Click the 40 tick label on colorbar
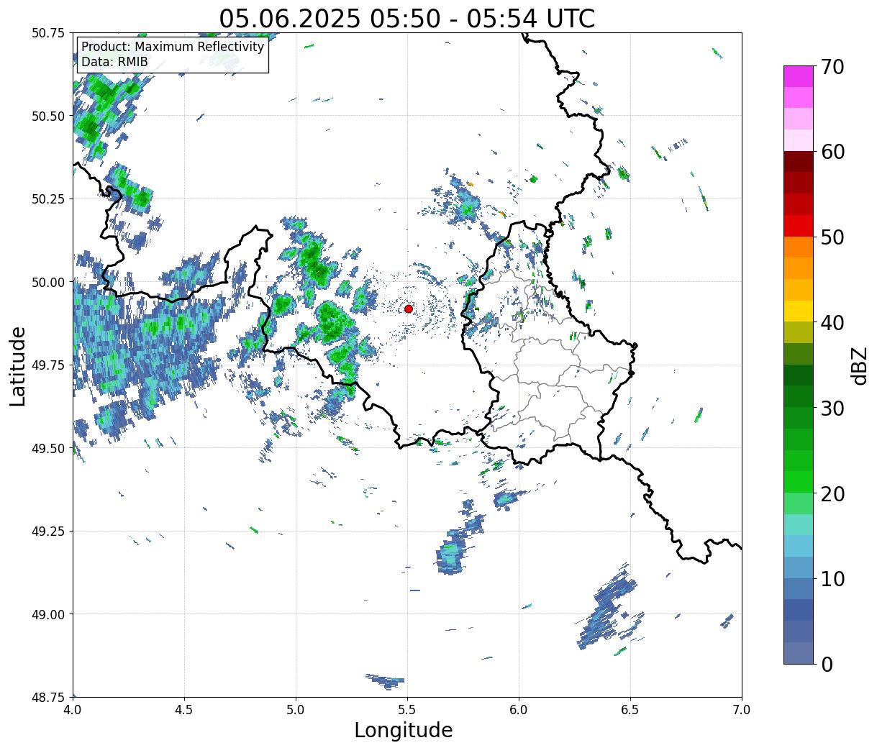Screen dimensions: 877x748 click(832, 323)
